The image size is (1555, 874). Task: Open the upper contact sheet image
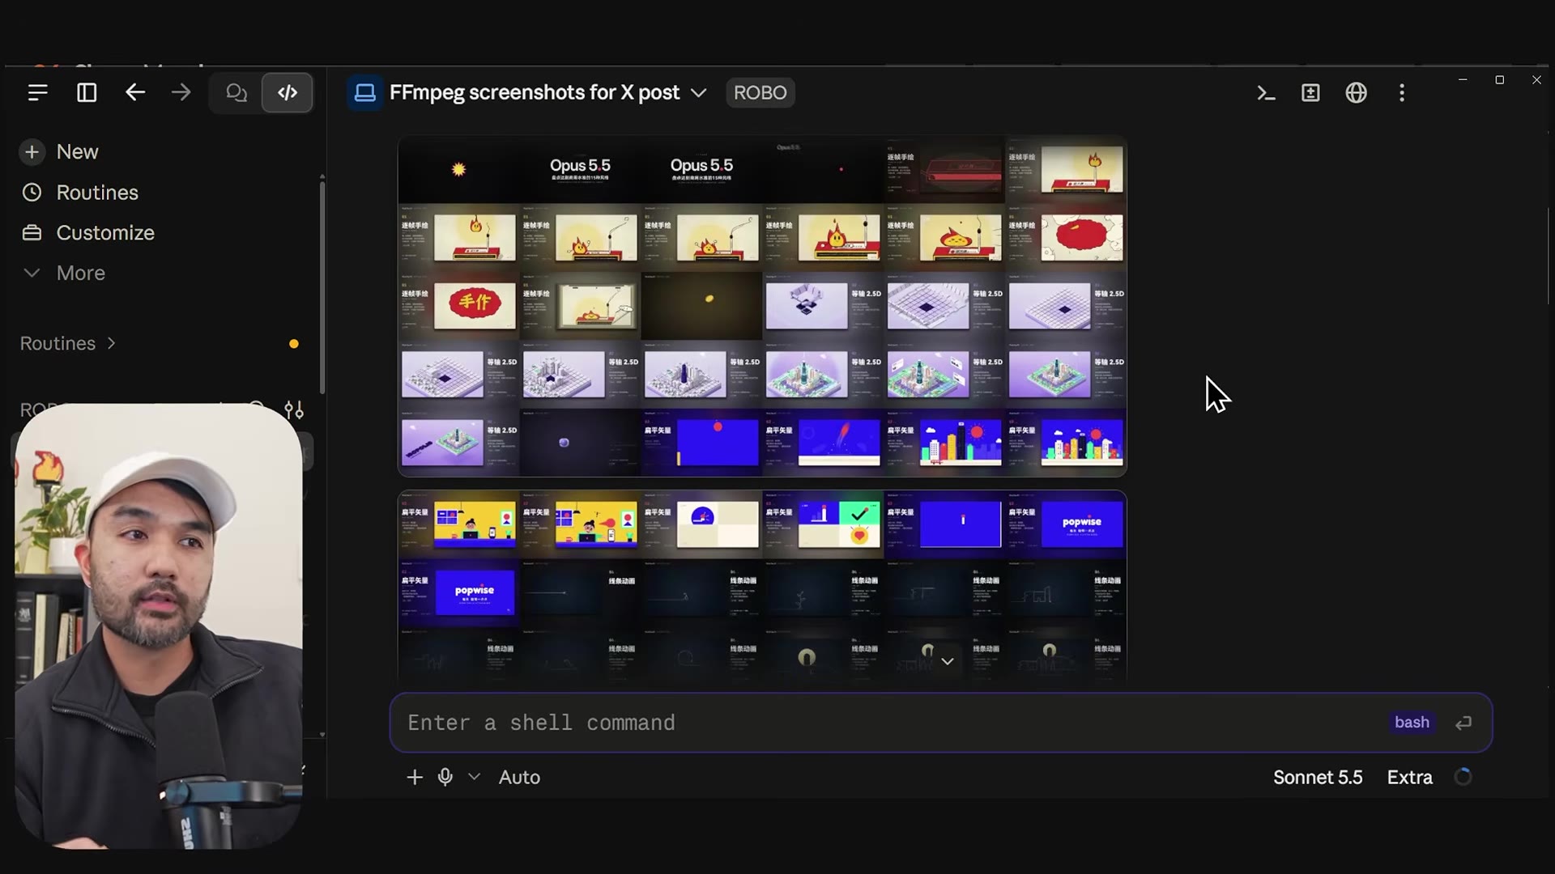point(762,307)
